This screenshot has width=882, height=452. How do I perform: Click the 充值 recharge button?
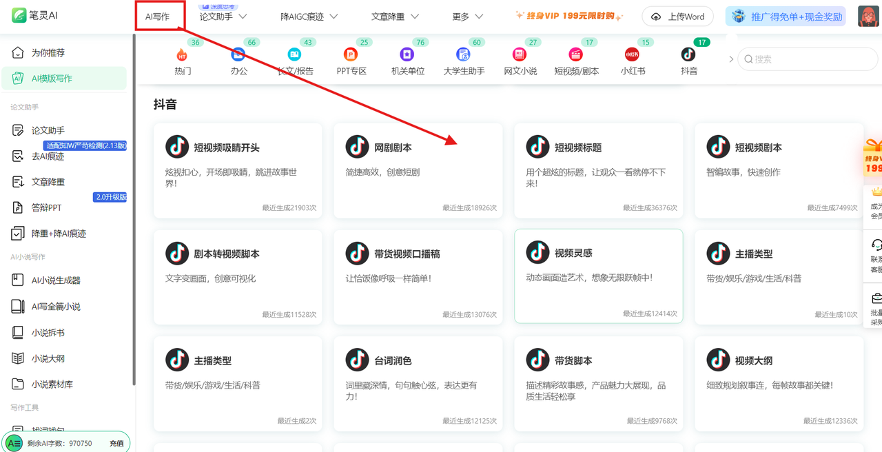coord(117,443)
